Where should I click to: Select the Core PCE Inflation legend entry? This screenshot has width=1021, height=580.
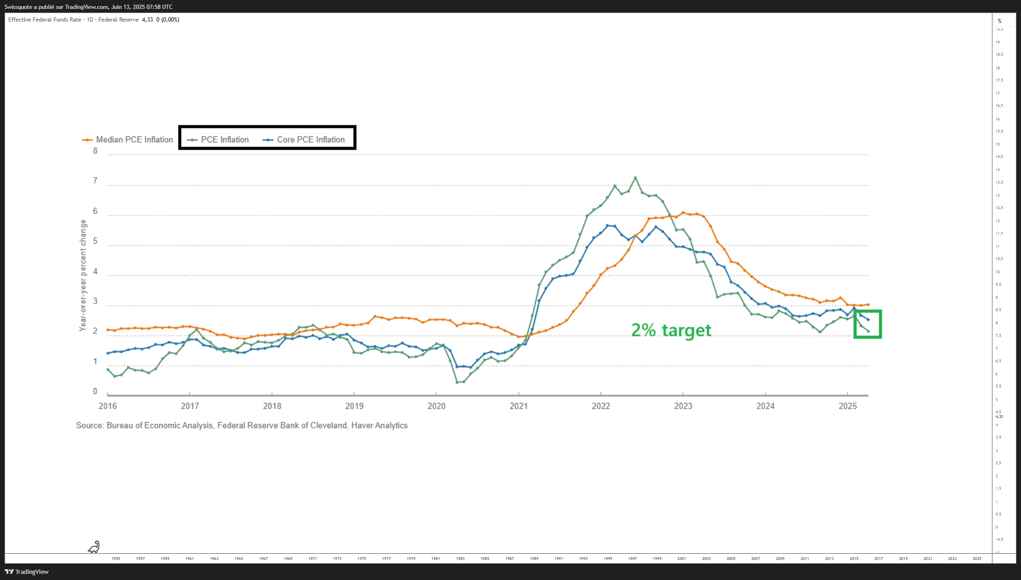pyautogui.click(x=304, y=140)
